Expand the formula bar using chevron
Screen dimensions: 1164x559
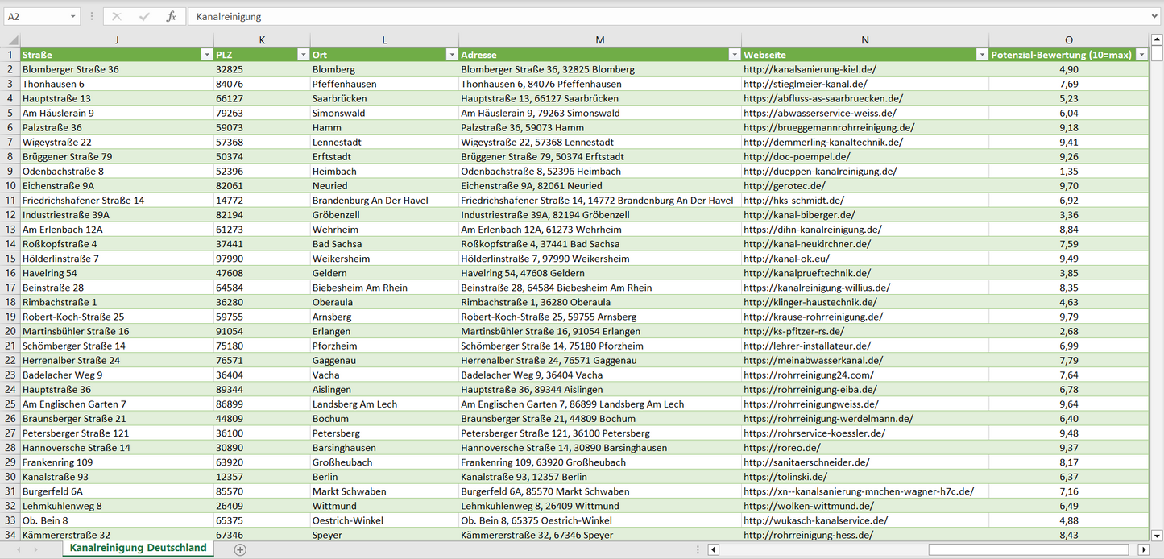(1155, 16)
